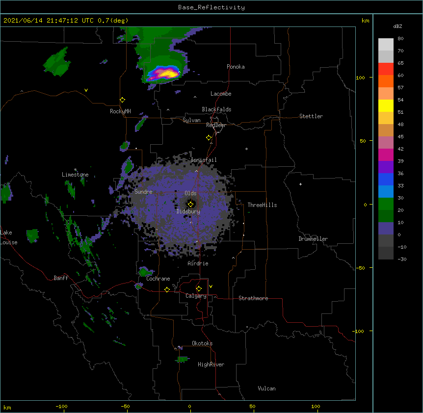Screen dimensions: 423x413
Task: Click the -30 value on the dBZ scale
Action: (402, 259)
